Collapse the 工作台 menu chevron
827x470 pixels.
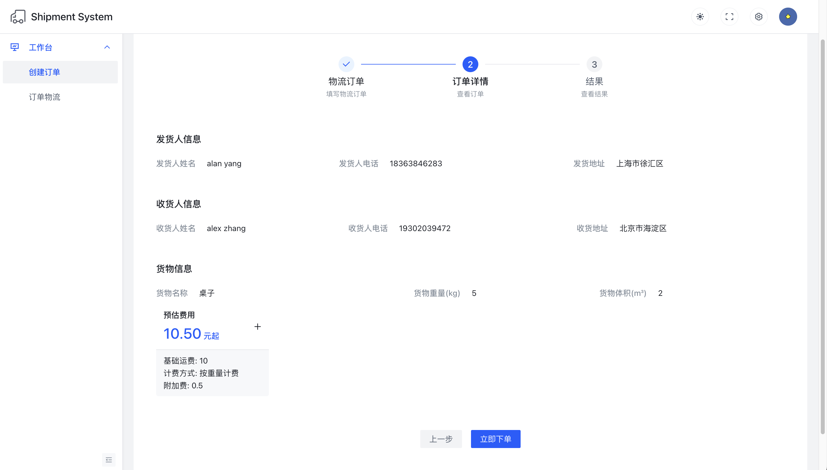(107, 47)
